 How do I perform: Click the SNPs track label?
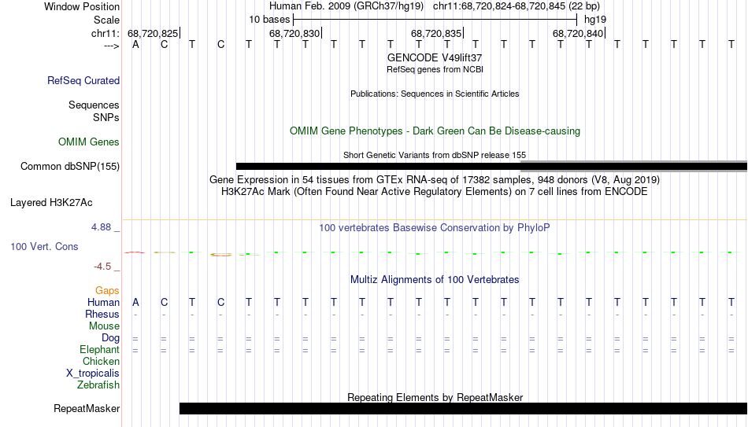(106, 117)
